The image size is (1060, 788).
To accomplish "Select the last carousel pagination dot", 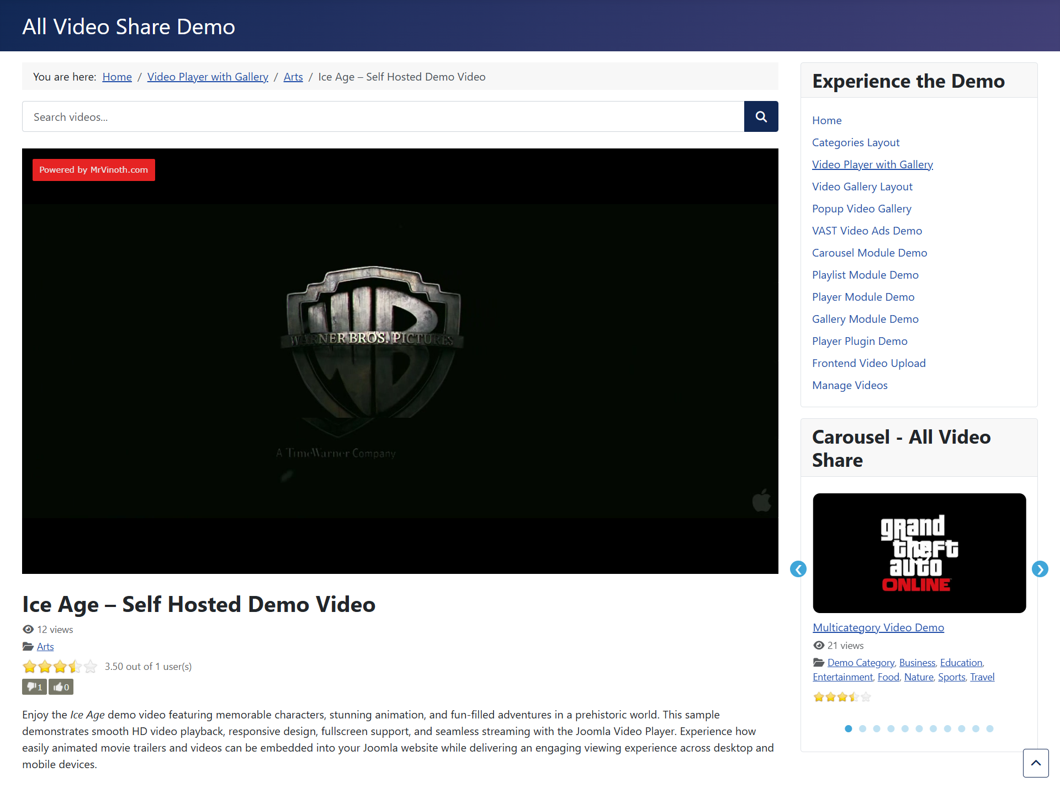I will (x=990, y=729).
